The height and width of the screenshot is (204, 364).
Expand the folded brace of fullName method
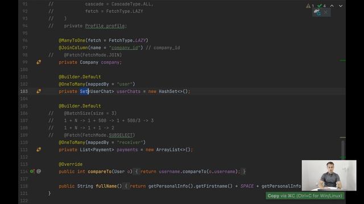(126, 186)
